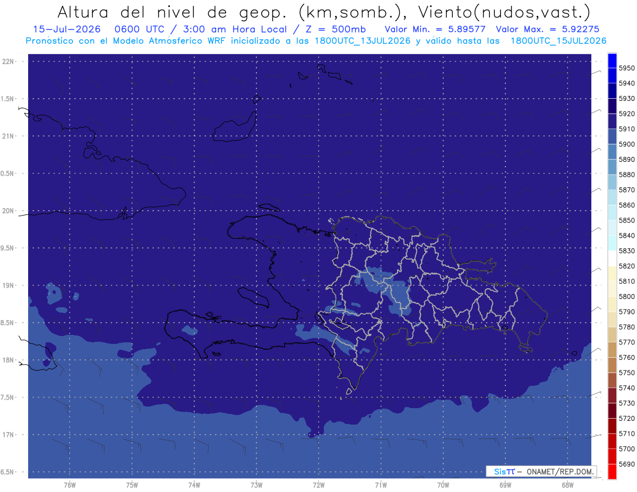Pick the legend swatch between 5920 and 5910

612,122
